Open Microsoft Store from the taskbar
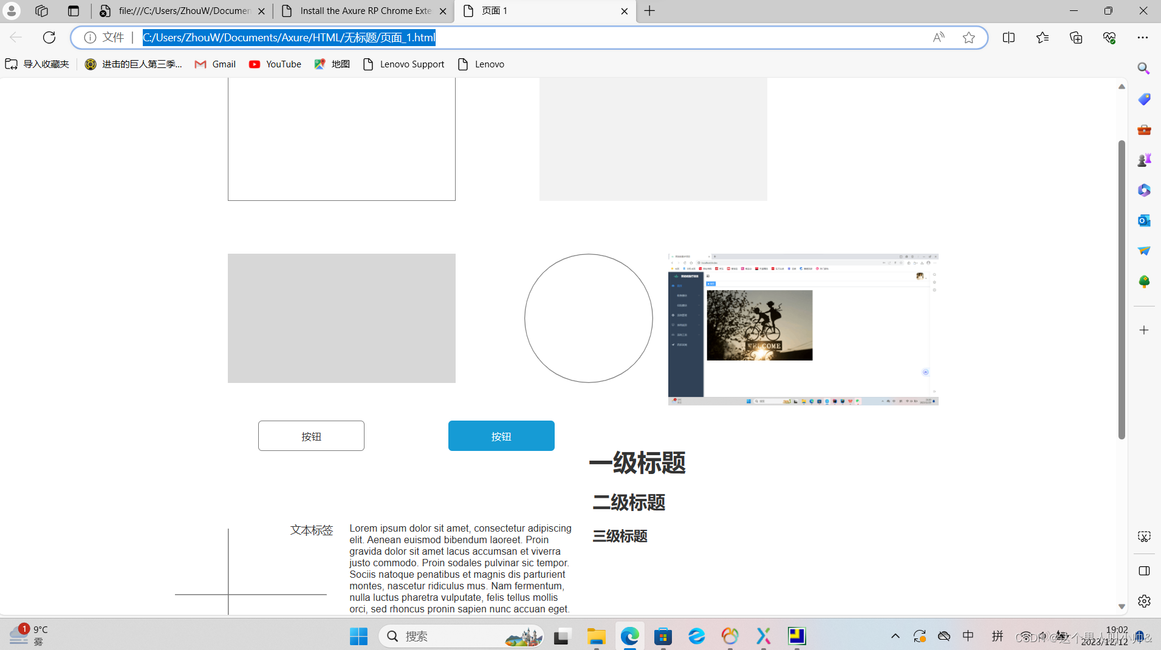This screenshot has height=650, width=1161. 663,636
